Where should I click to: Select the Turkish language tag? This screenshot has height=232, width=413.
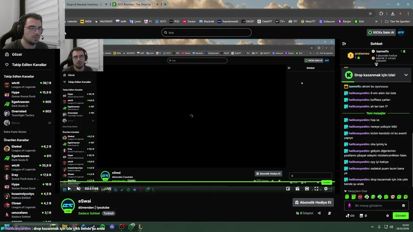(108, 213)
